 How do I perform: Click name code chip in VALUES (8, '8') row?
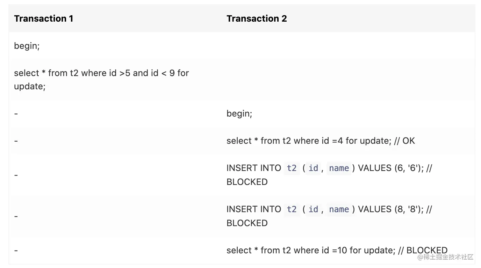tap(339, 209)
